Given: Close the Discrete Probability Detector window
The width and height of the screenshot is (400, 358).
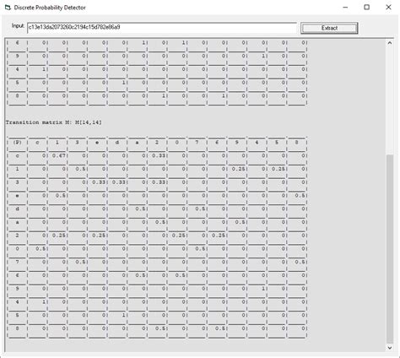Looking at the screenshot, I should point(388,8).
